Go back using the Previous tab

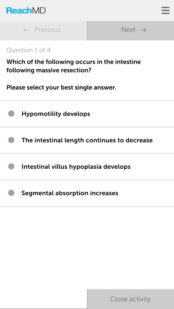[x=43, y=31]
